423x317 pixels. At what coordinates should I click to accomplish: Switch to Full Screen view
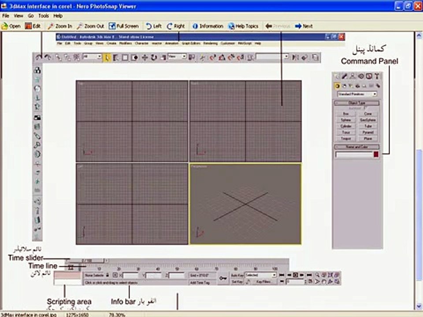(123, 26)
